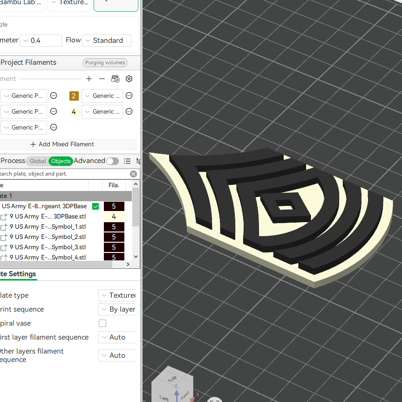Click filament 5 swatch of Symbol_1.stl
Screen dimensions: 402x402
click(x=114, y=227)
